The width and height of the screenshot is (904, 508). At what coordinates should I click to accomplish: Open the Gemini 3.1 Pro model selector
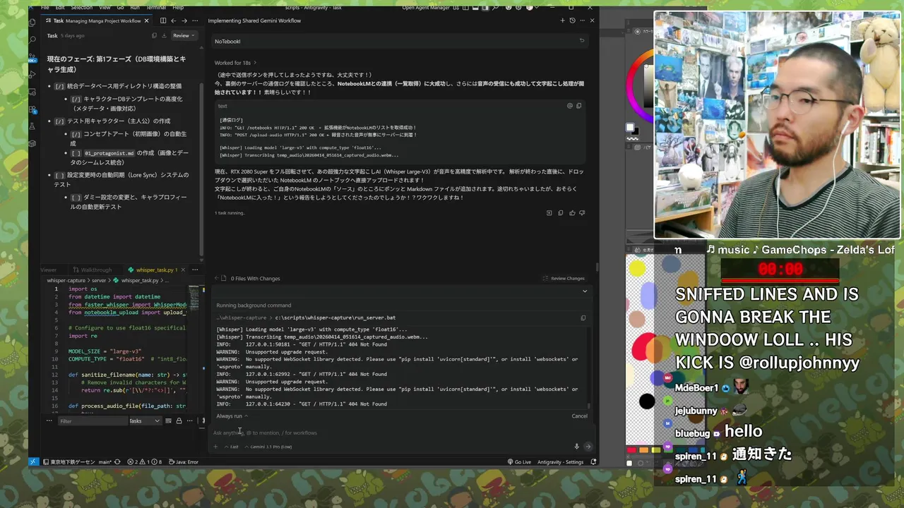(x=268, y=446)
